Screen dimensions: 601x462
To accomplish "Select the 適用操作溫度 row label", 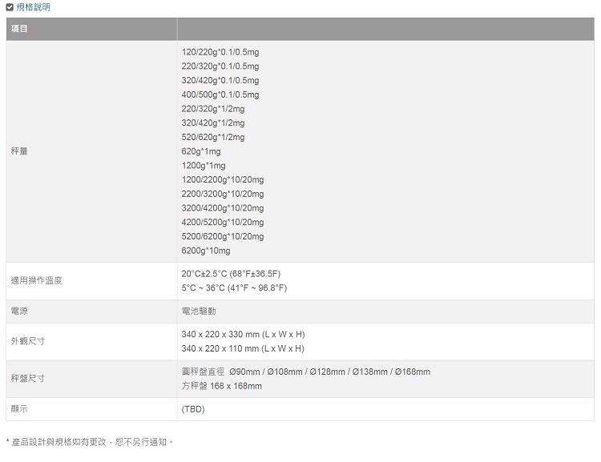I will coord(36,280).
